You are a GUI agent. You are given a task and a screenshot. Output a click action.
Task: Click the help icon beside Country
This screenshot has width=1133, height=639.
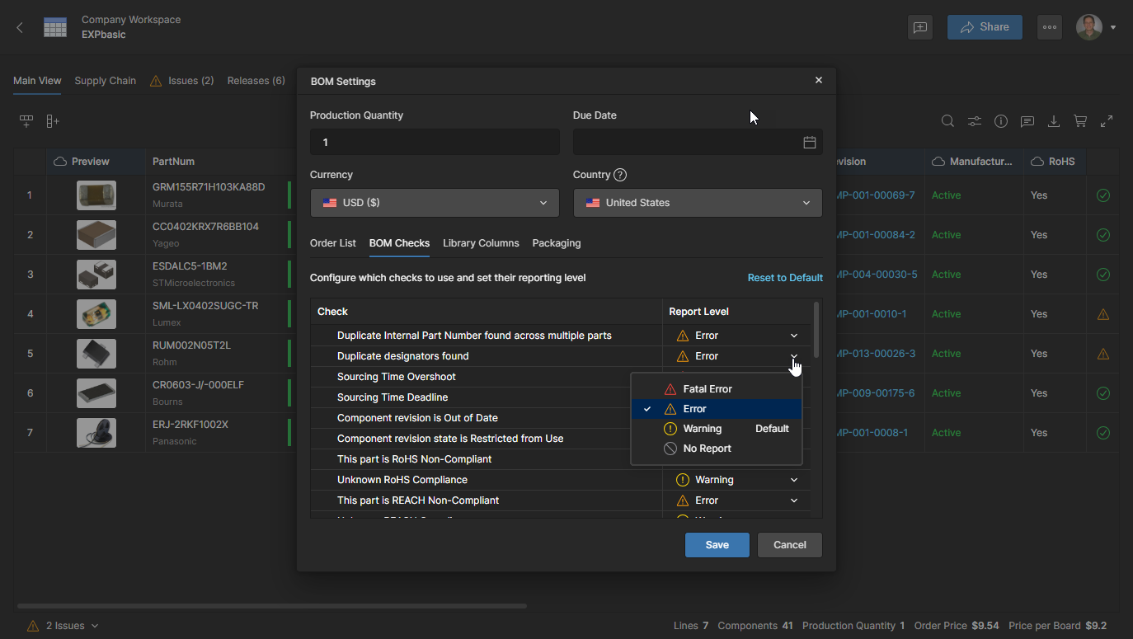pos(620,175)
